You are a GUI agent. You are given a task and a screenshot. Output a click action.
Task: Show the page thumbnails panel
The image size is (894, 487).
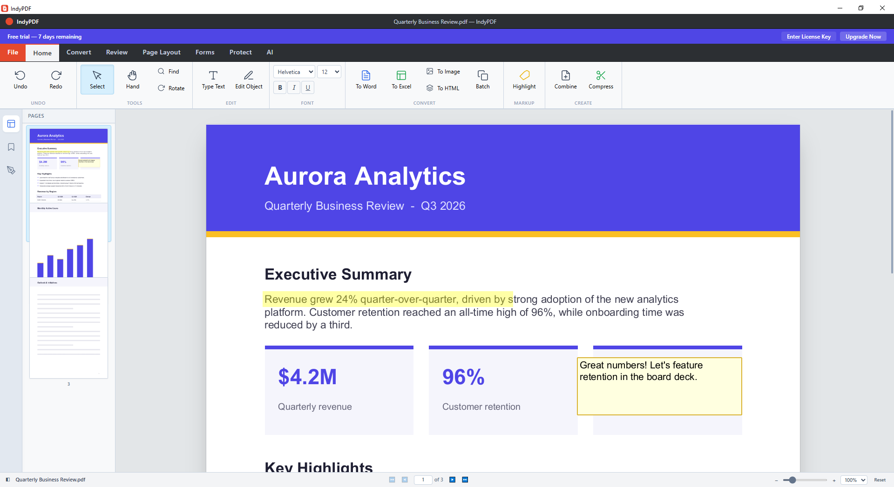coord(11,124)
